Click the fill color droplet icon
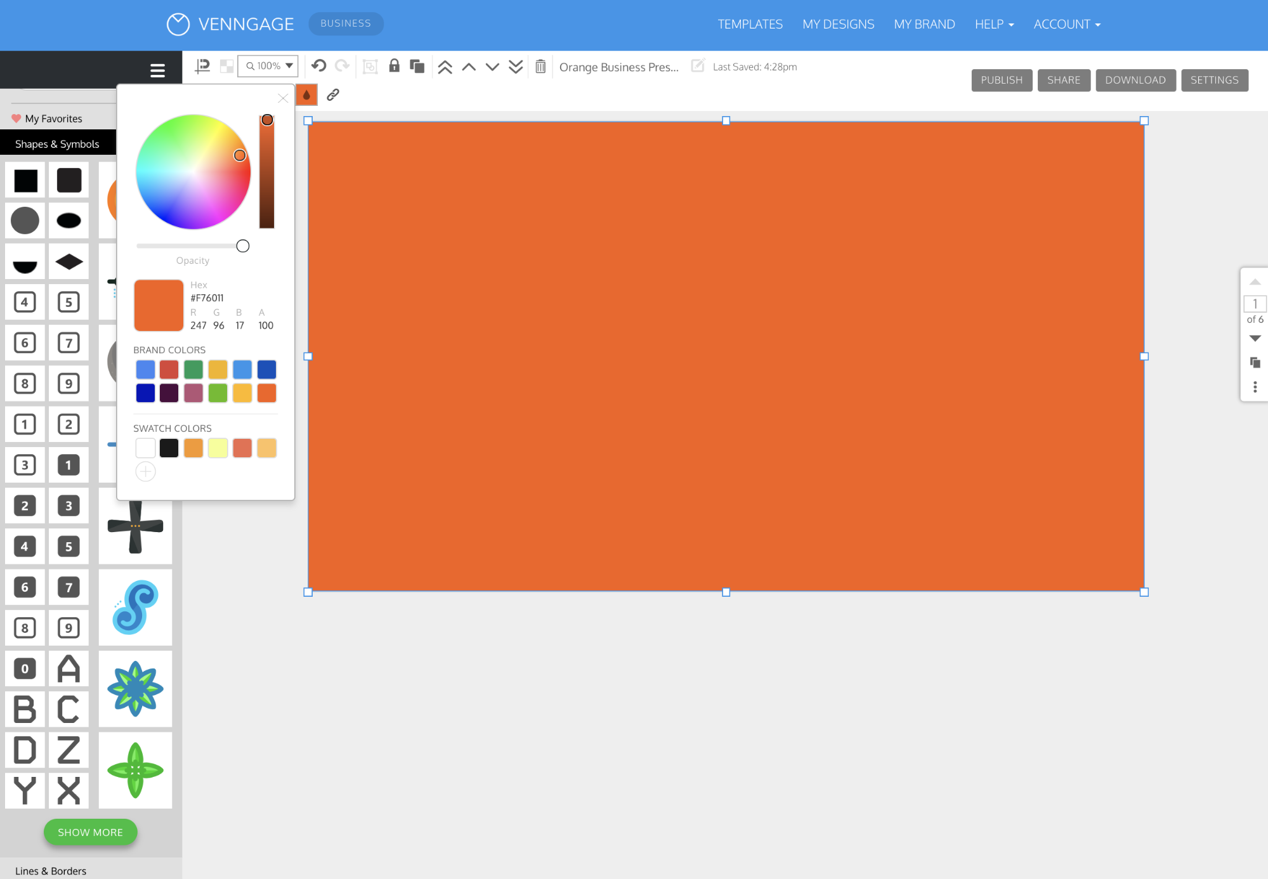This screenshot has height=879, width=1268. pos(306,95)
